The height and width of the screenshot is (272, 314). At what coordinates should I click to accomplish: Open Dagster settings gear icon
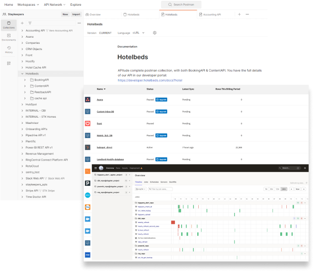[x=305, y=168]
